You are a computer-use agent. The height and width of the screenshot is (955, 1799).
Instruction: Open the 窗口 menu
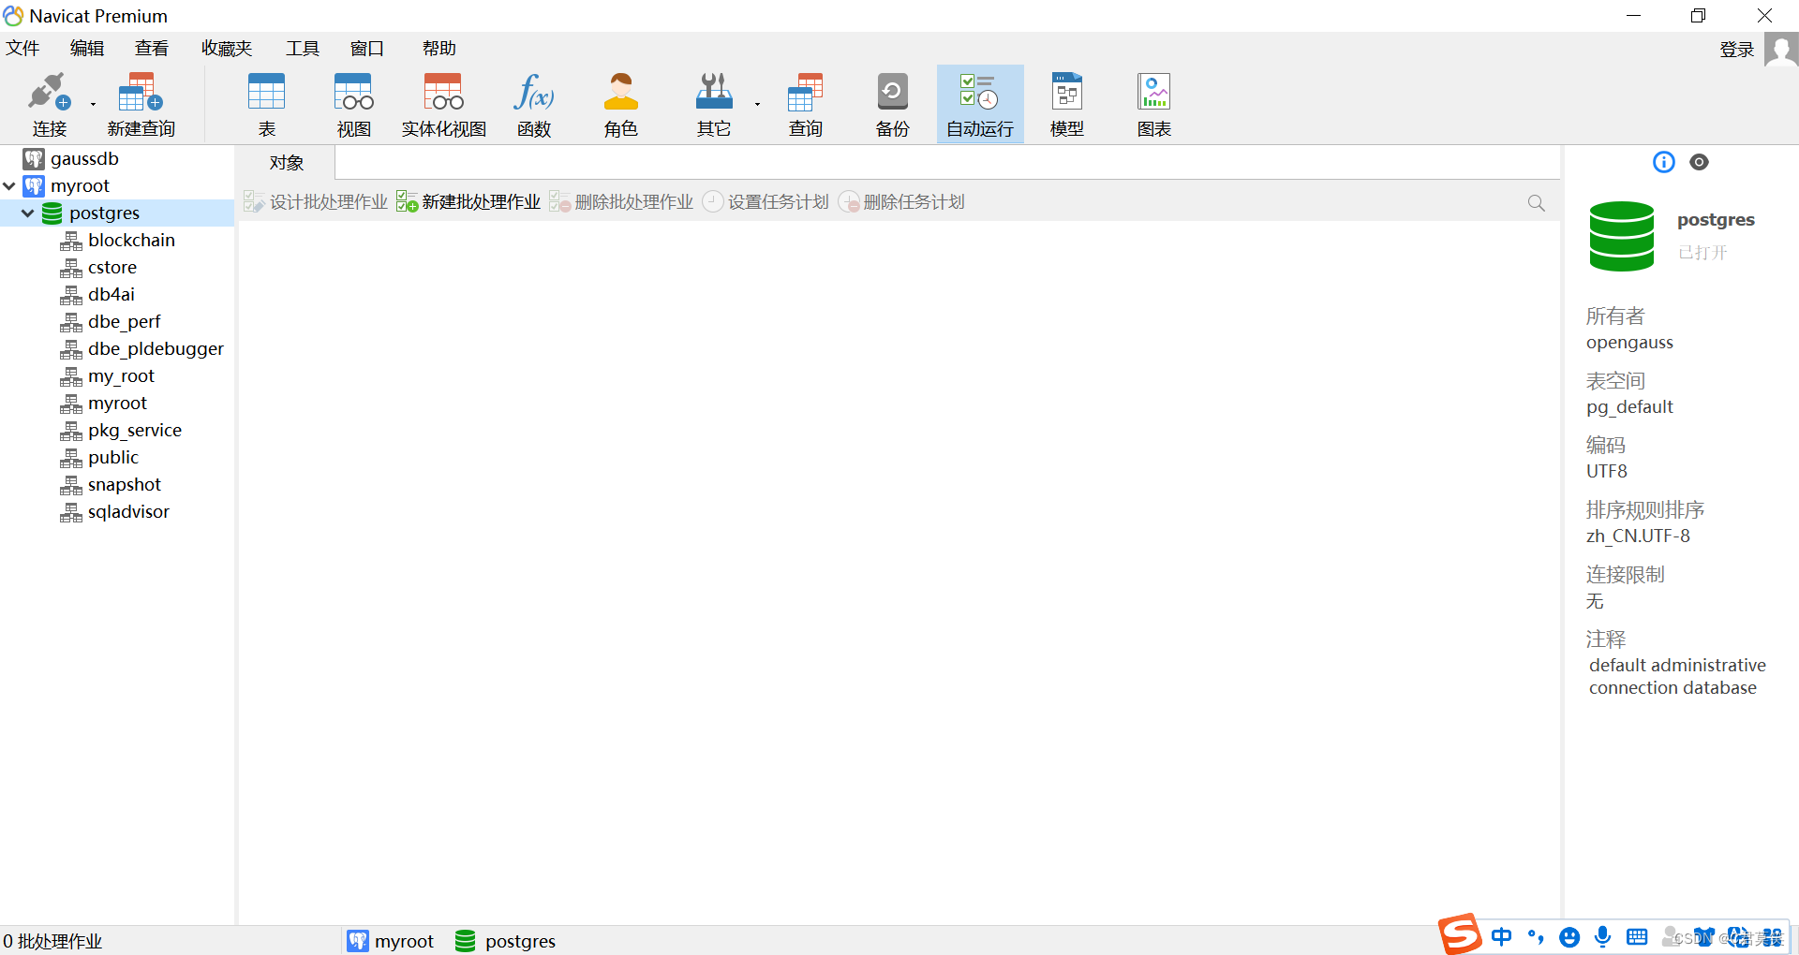click(x=367, y=48)
